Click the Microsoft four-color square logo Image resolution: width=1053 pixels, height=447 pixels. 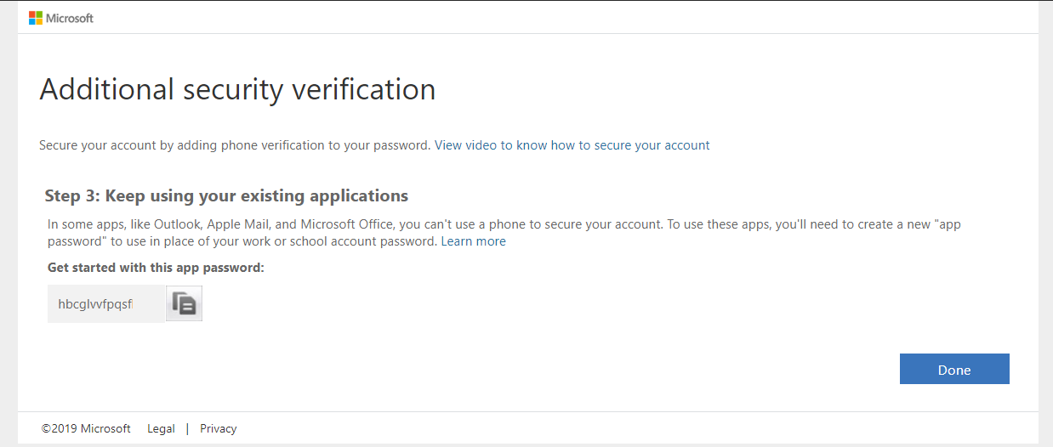click(35, 18)
